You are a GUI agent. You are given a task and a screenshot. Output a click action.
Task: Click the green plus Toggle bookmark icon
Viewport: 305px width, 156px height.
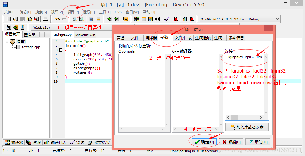15,27
